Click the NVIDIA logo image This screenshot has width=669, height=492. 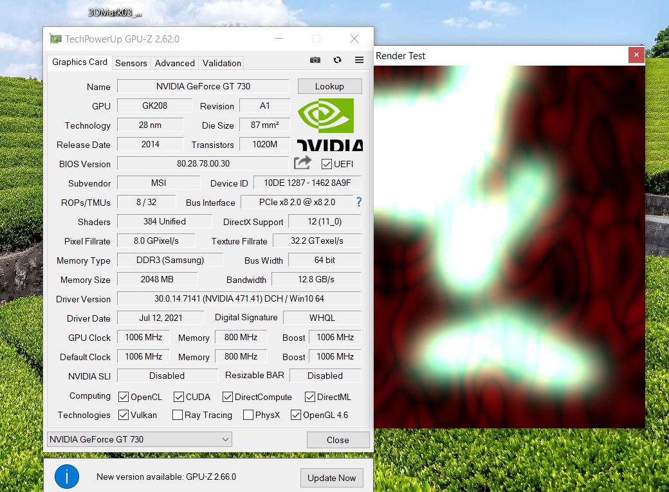pyautogui.click(x=330, y=124)
